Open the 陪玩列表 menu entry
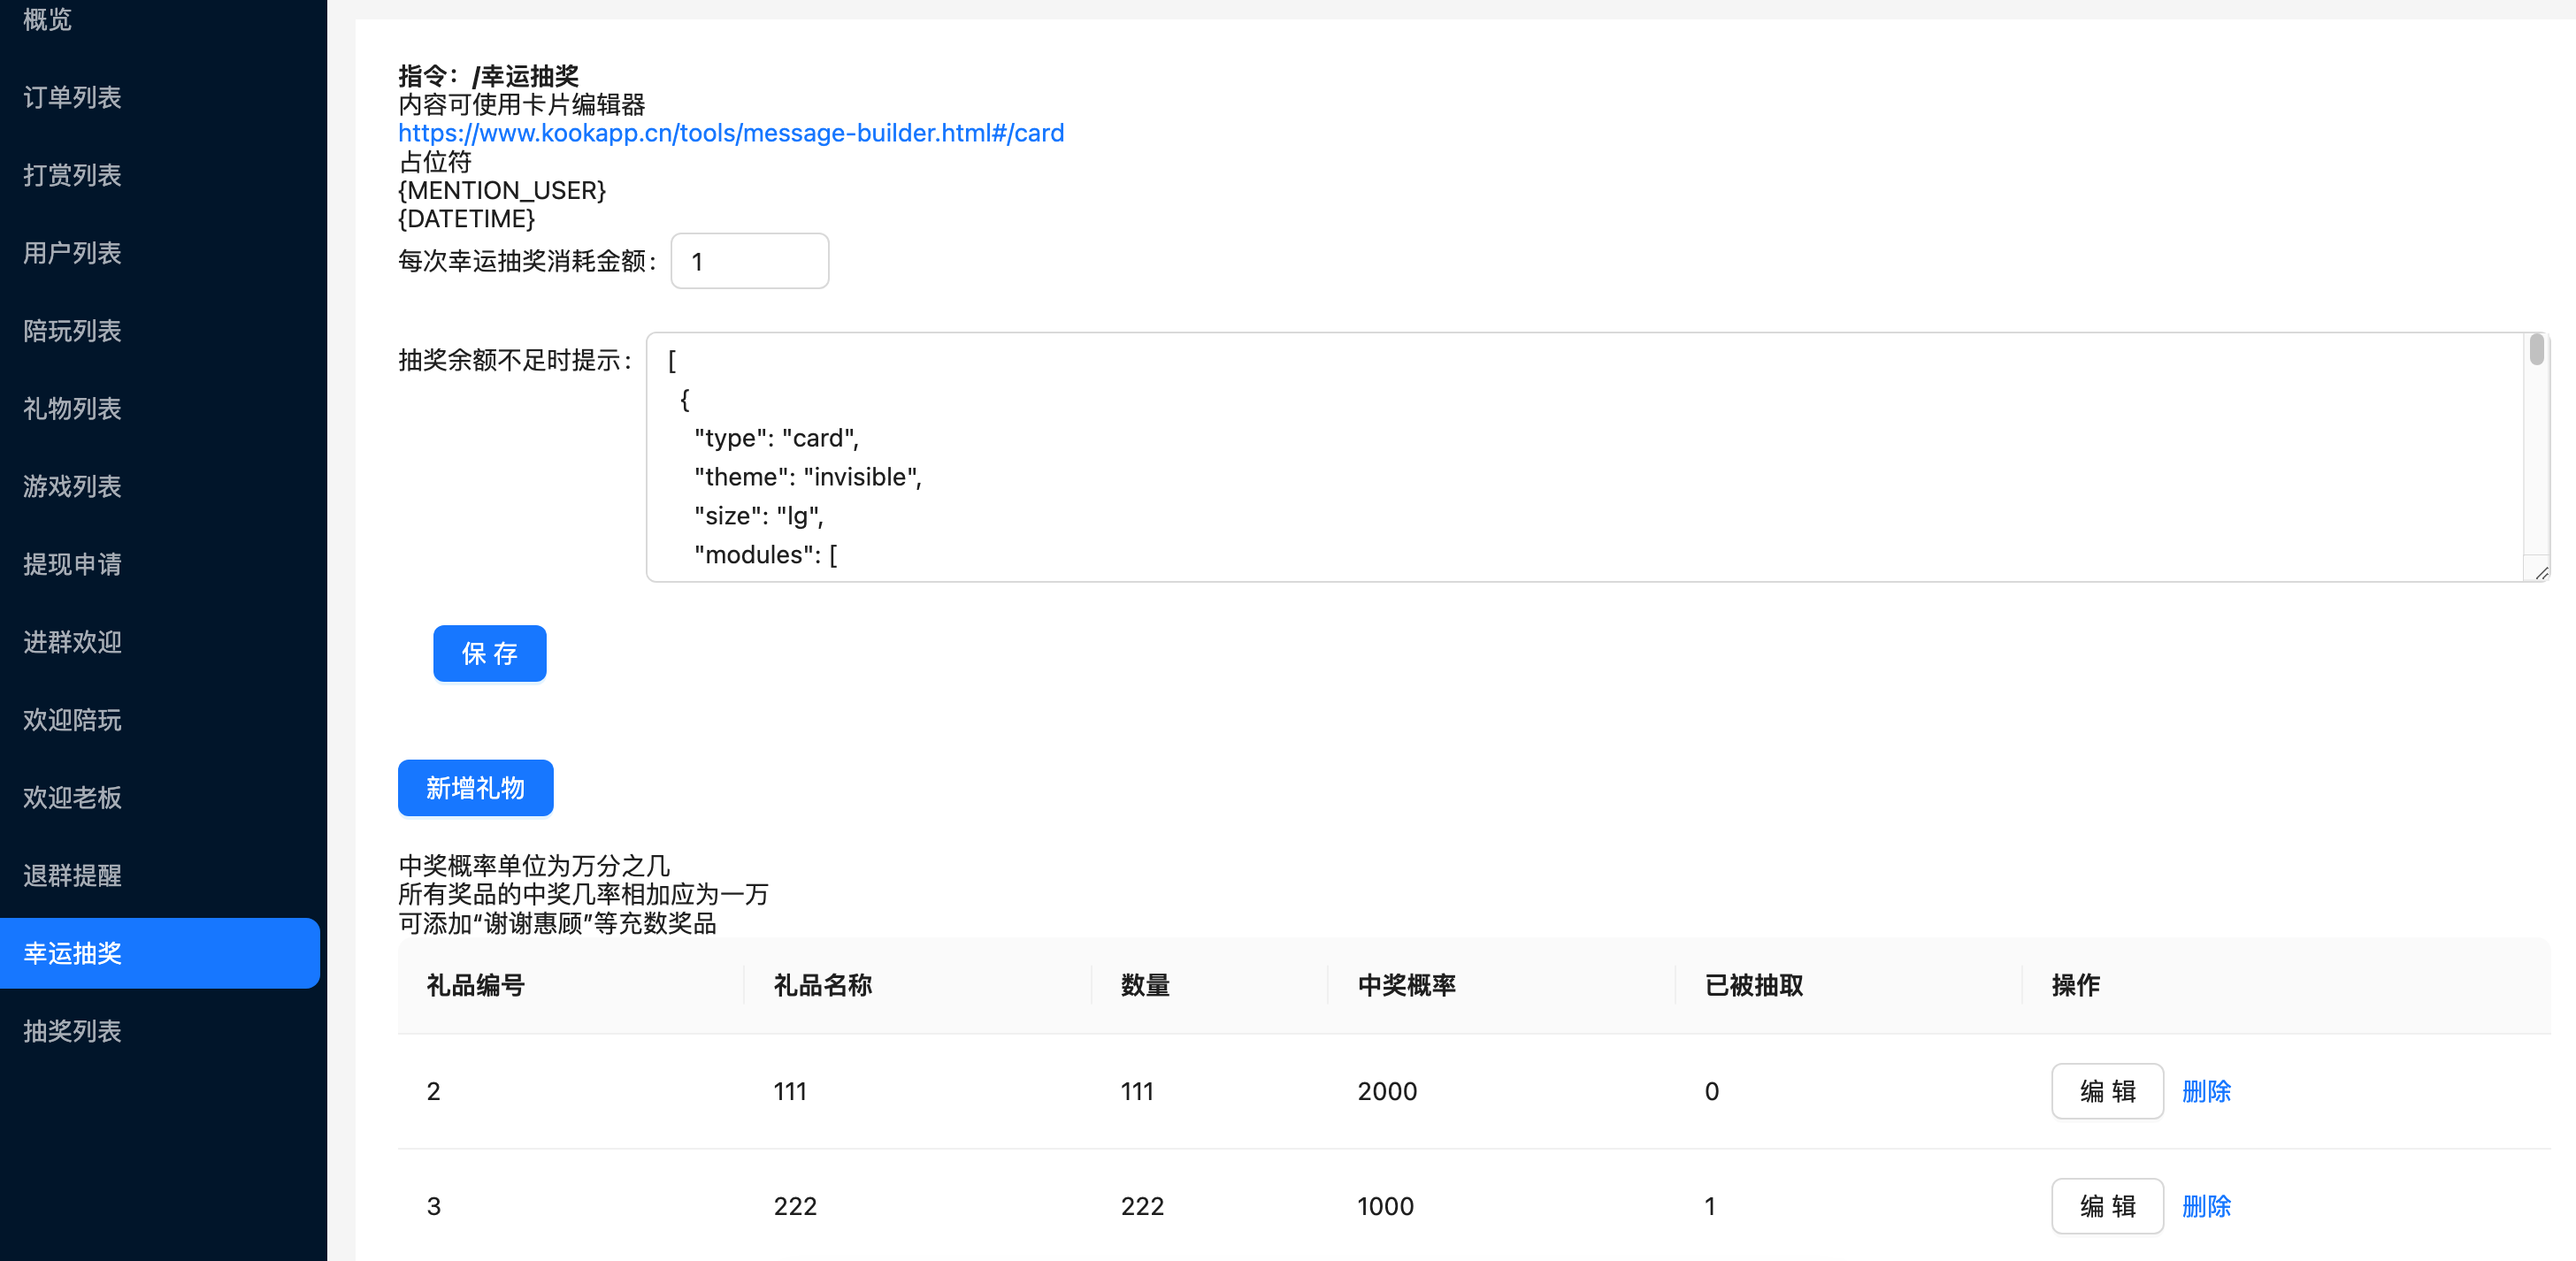Viewport: 2576px width, 1261px height. [72, 331]
